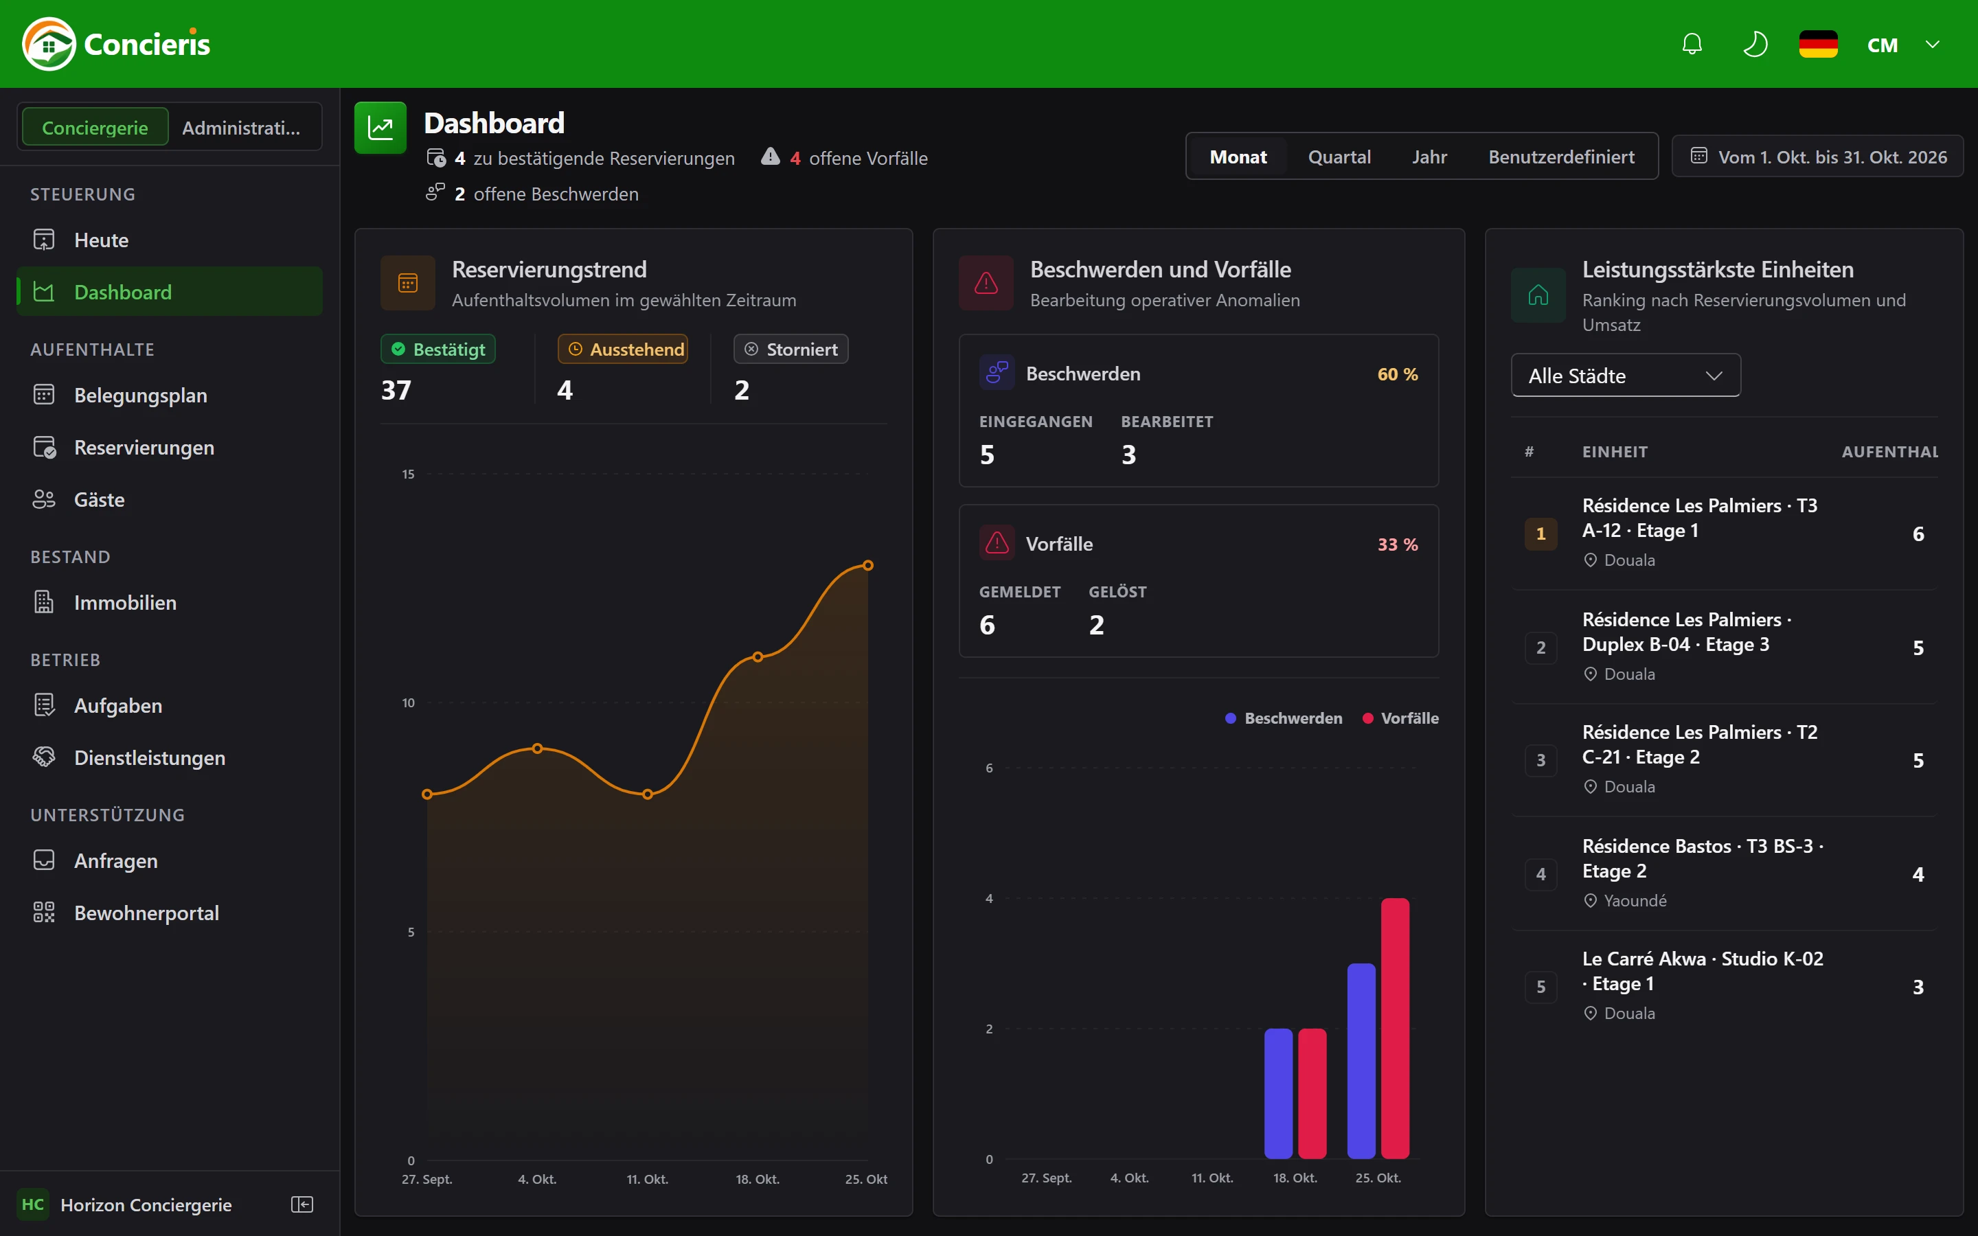The width and height of the screenshot is (1978, 1236).
Task: Toggle Vorfälle legend red dot
Action: [1367, 718]
